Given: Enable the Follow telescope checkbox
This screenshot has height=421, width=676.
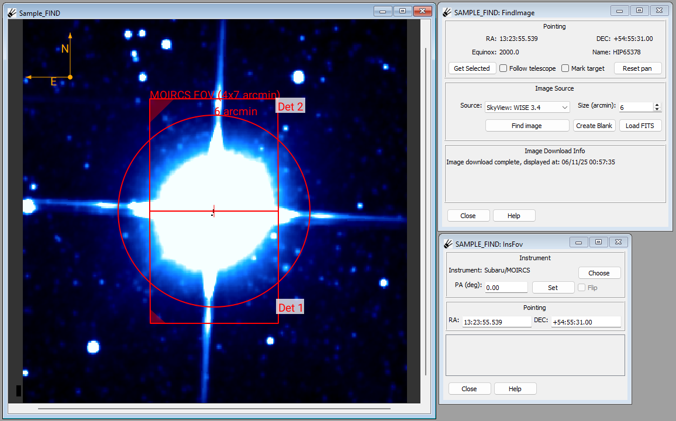Looking at the screenshot, I should click(503, 68).
